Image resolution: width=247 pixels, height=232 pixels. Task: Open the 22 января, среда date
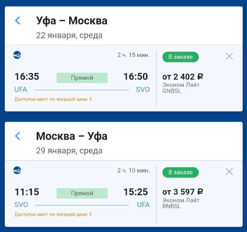pyautogui.click(x=69, y=35)
